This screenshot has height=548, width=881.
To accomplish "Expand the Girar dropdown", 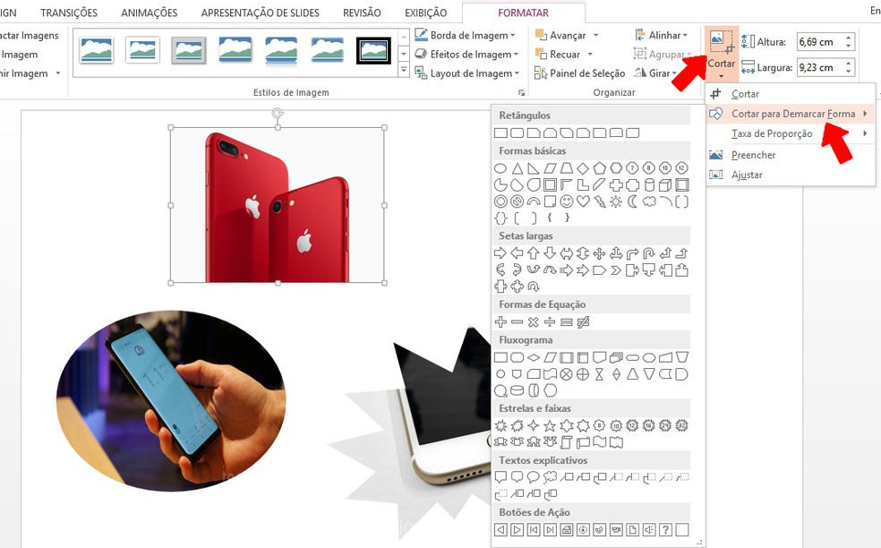I will point(655,73).
